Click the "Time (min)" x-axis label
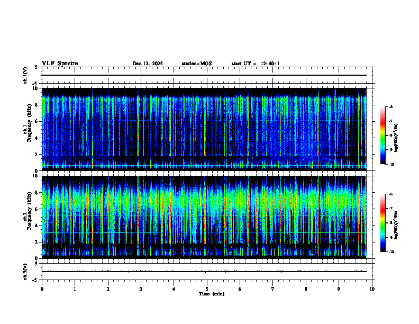Screen dimensions: 419x324 212,294
